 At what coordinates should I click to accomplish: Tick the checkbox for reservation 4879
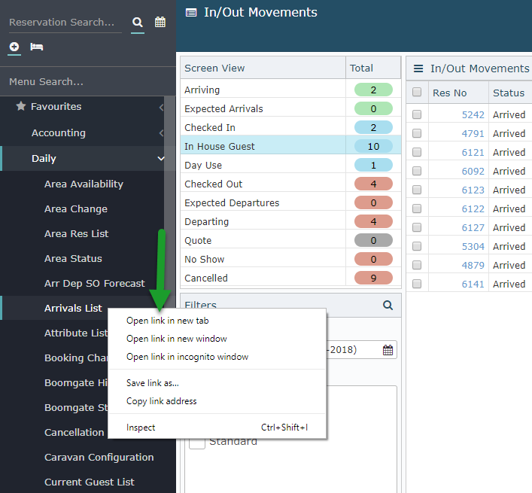(417, 265)
